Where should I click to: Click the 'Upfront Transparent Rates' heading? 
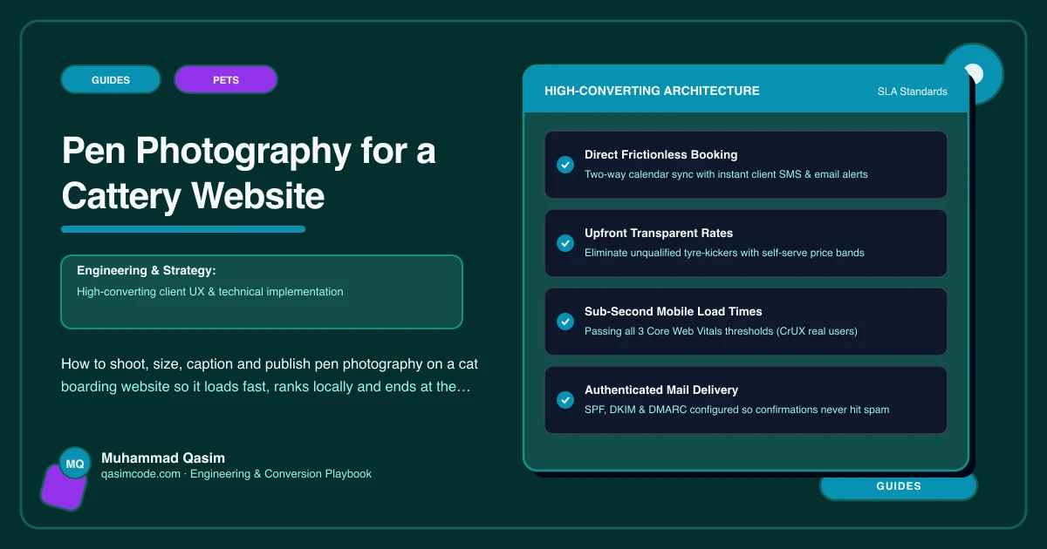coord(659,233)
